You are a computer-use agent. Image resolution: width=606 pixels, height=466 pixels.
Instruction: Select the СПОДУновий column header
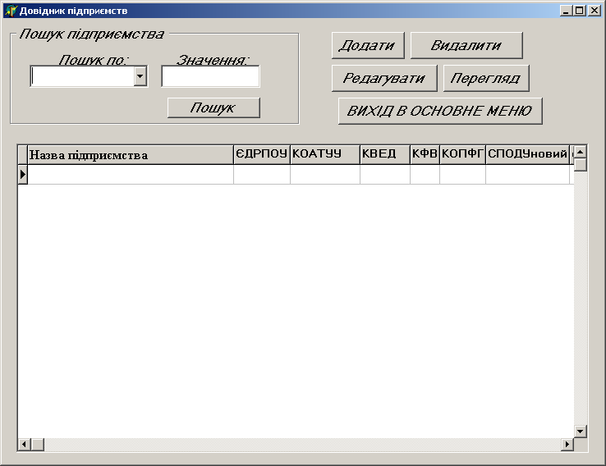(x=527, y=155)
